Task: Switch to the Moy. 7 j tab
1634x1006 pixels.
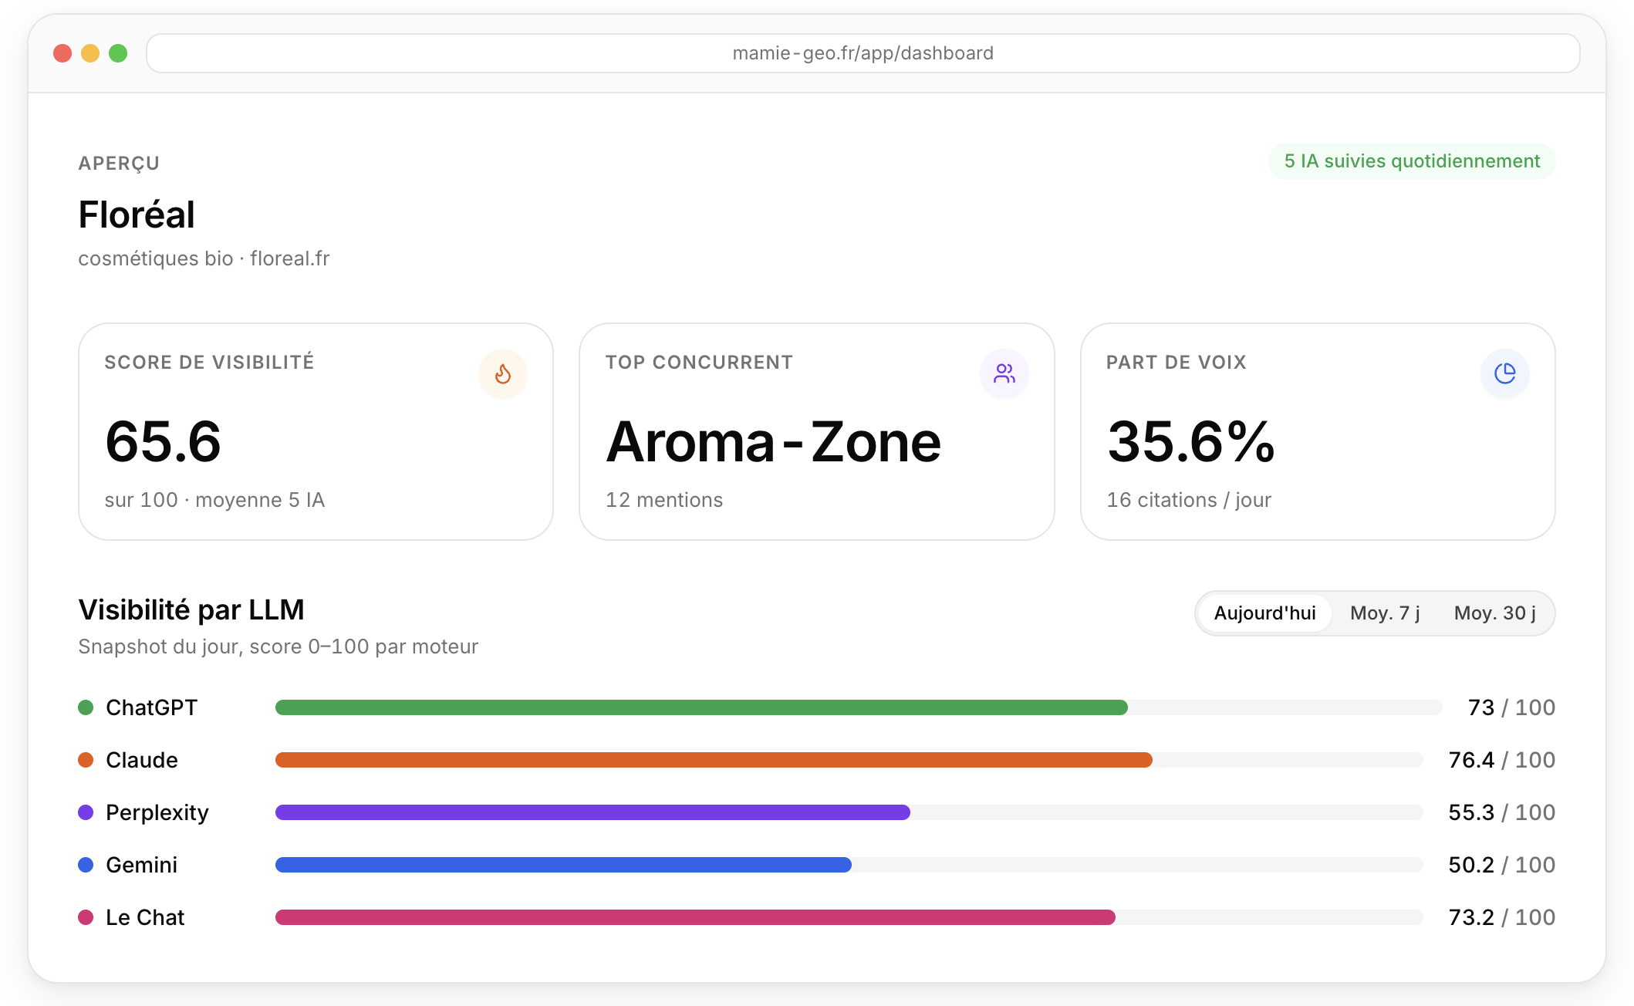Action: point(1385,613)
